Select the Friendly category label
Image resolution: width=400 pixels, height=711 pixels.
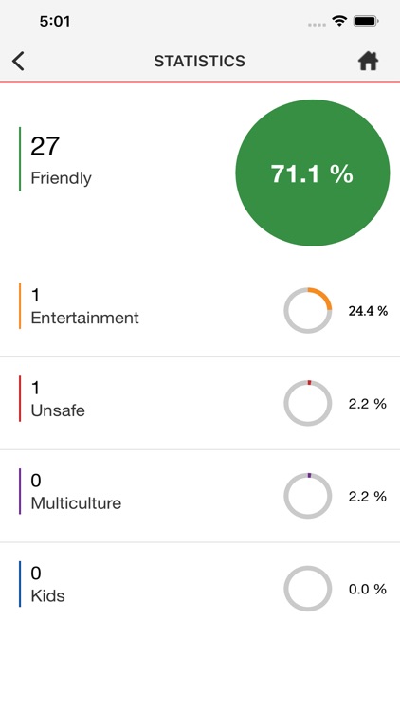click(62, 178)
